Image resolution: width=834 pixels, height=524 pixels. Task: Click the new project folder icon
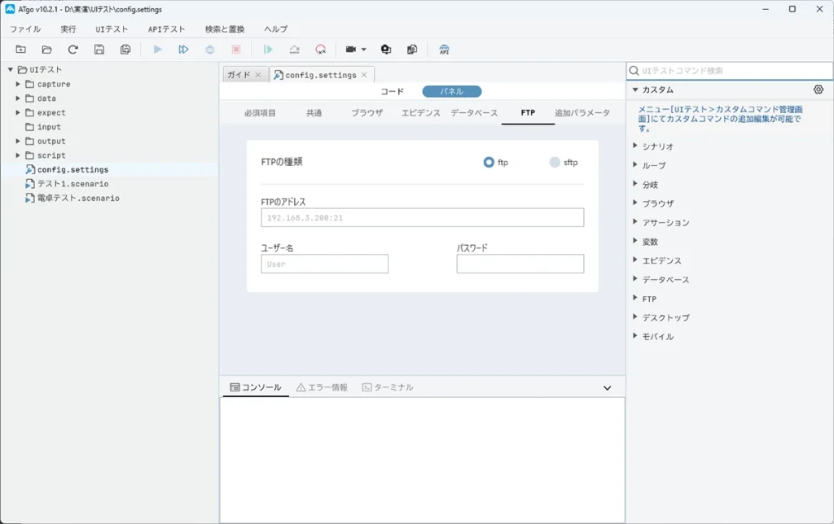tap(20, 50)
